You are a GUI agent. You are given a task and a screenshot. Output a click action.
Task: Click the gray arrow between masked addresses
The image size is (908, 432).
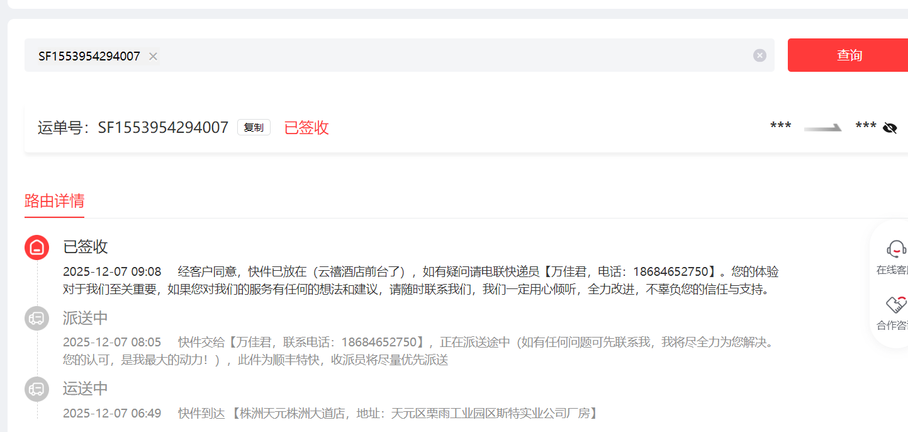(x=823, y=128)
